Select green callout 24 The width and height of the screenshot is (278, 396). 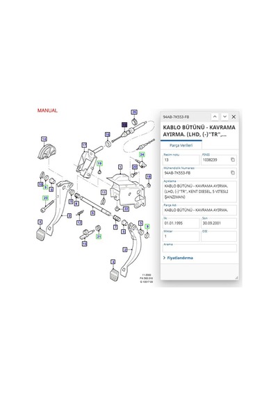pyautogui.click(x=142, y=154)
